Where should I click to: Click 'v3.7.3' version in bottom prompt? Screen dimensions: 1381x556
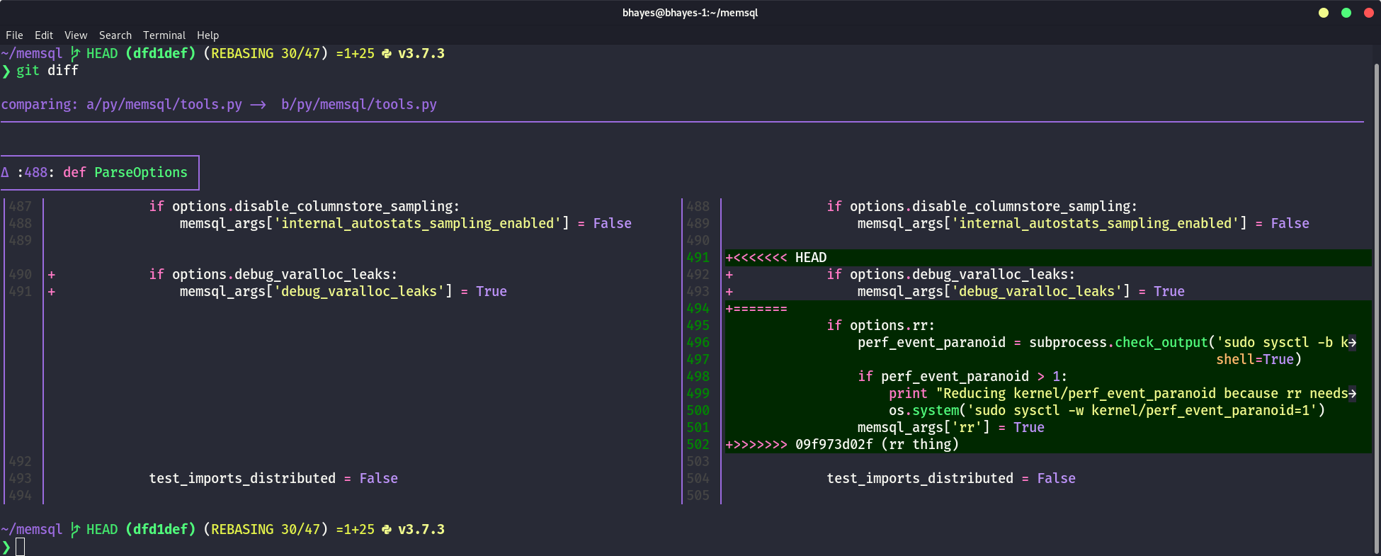(421, 530)
